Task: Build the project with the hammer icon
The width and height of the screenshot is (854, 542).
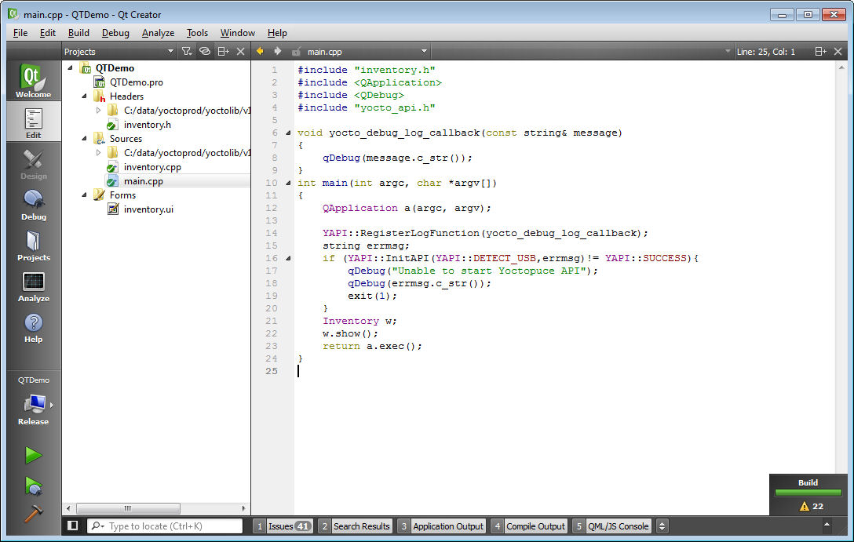Action: tap(33, 515)
